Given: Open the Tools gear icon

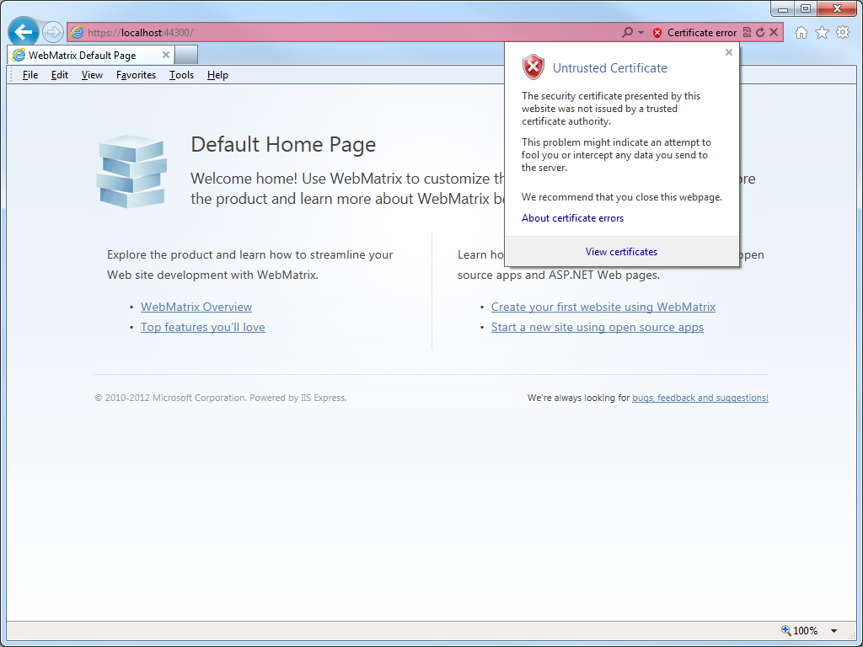Looking at the screenshot, I should click(x=843, y=33).
